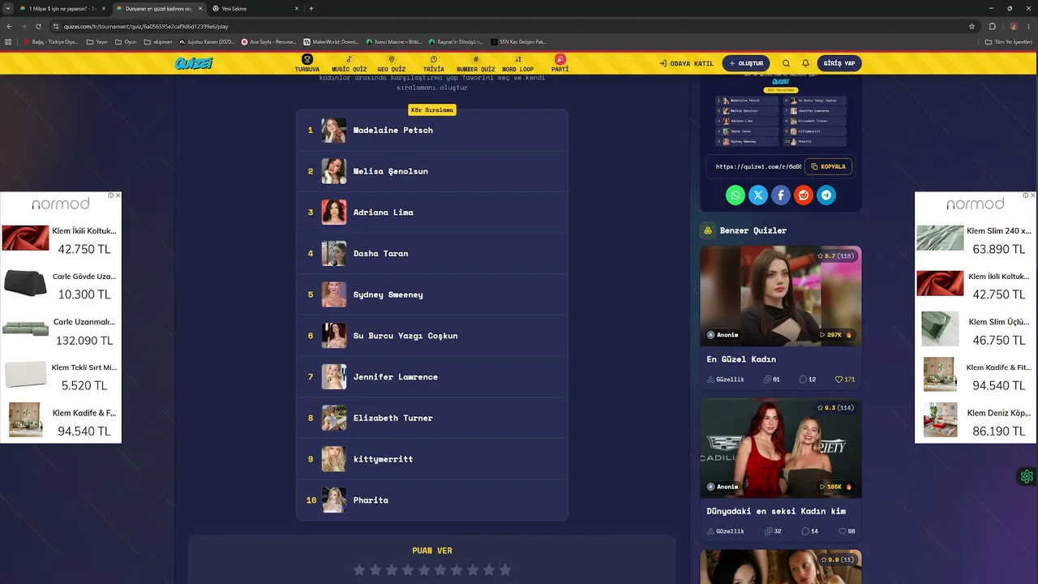Viewport: 1038px width, 584px height.
Task: Share the ranking via WhatsApp icon
Action: click(736, 195)
